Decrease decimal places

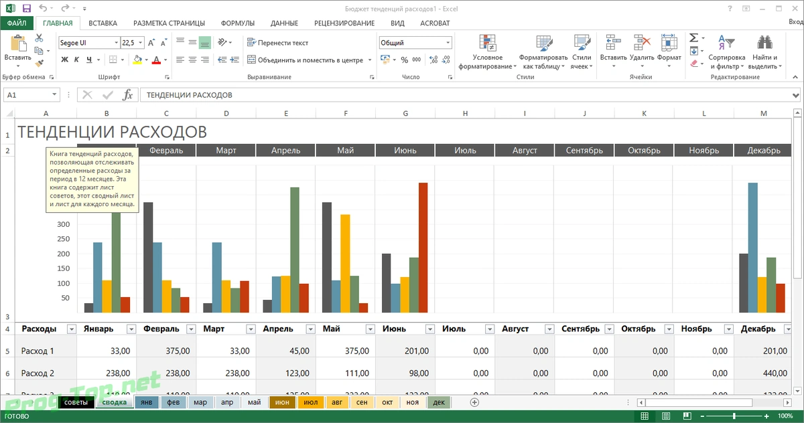(446, 60)
